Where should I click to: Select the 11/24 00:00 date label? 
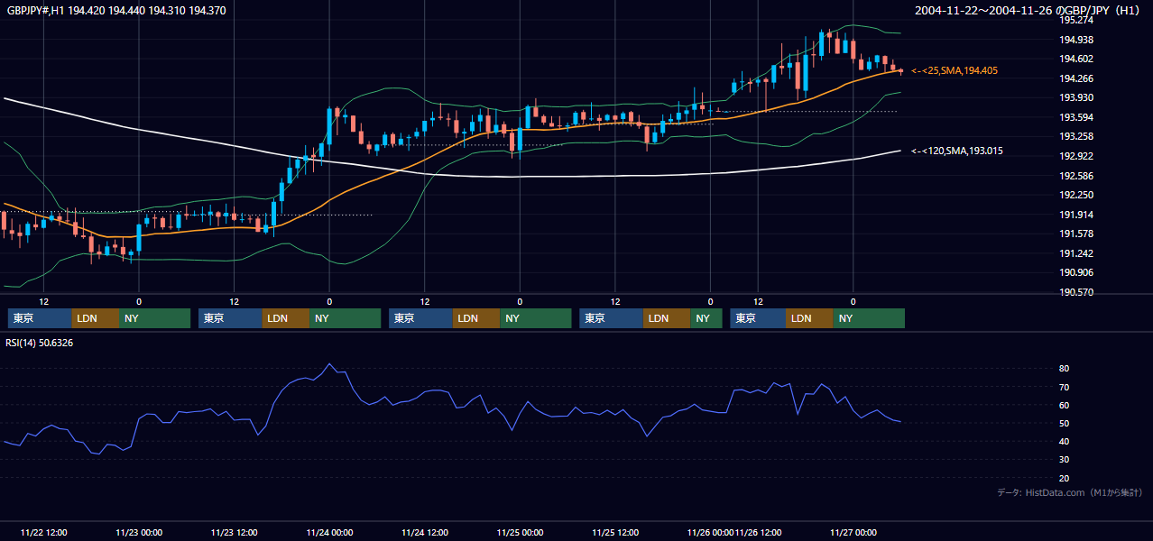[x=329, y=532]
